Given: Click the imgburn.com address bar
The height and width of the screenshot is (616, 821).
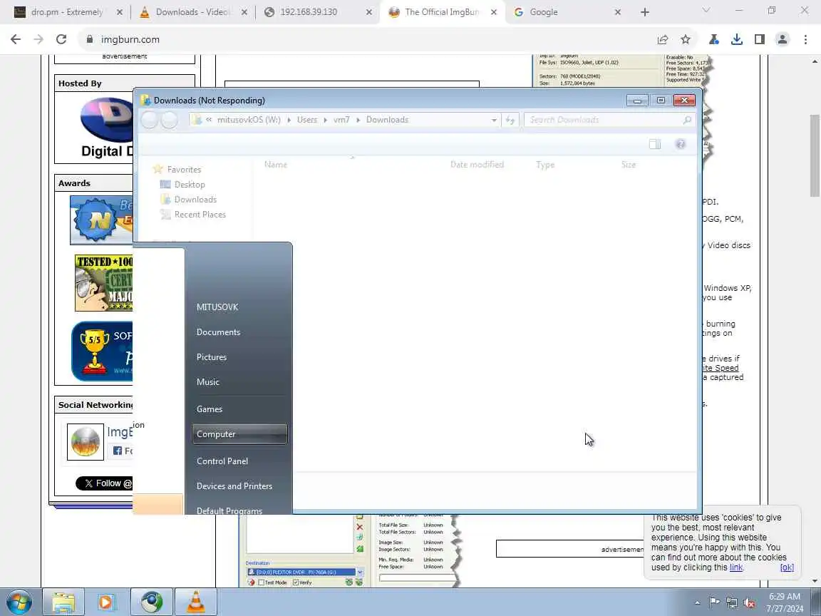Looking at the screenshot, I should click(366, 39).
